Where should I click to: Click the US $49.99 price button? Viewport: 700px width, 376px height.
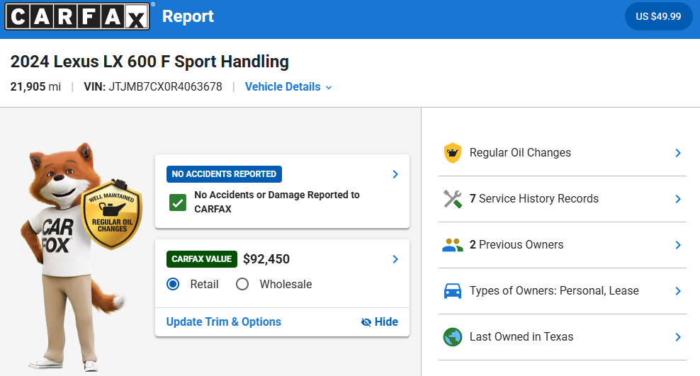(658, 16)
